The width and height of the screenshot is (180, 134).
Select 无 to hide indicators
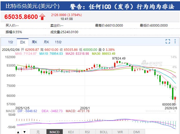point(38,132)
